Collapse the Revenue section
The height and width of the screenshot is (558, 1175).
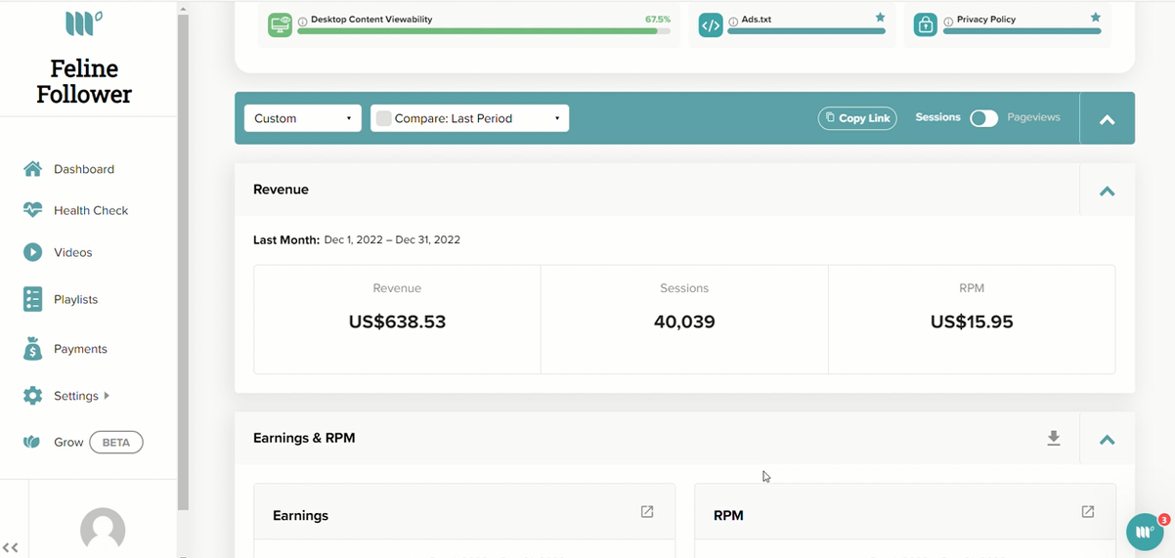click(1108, 191)
